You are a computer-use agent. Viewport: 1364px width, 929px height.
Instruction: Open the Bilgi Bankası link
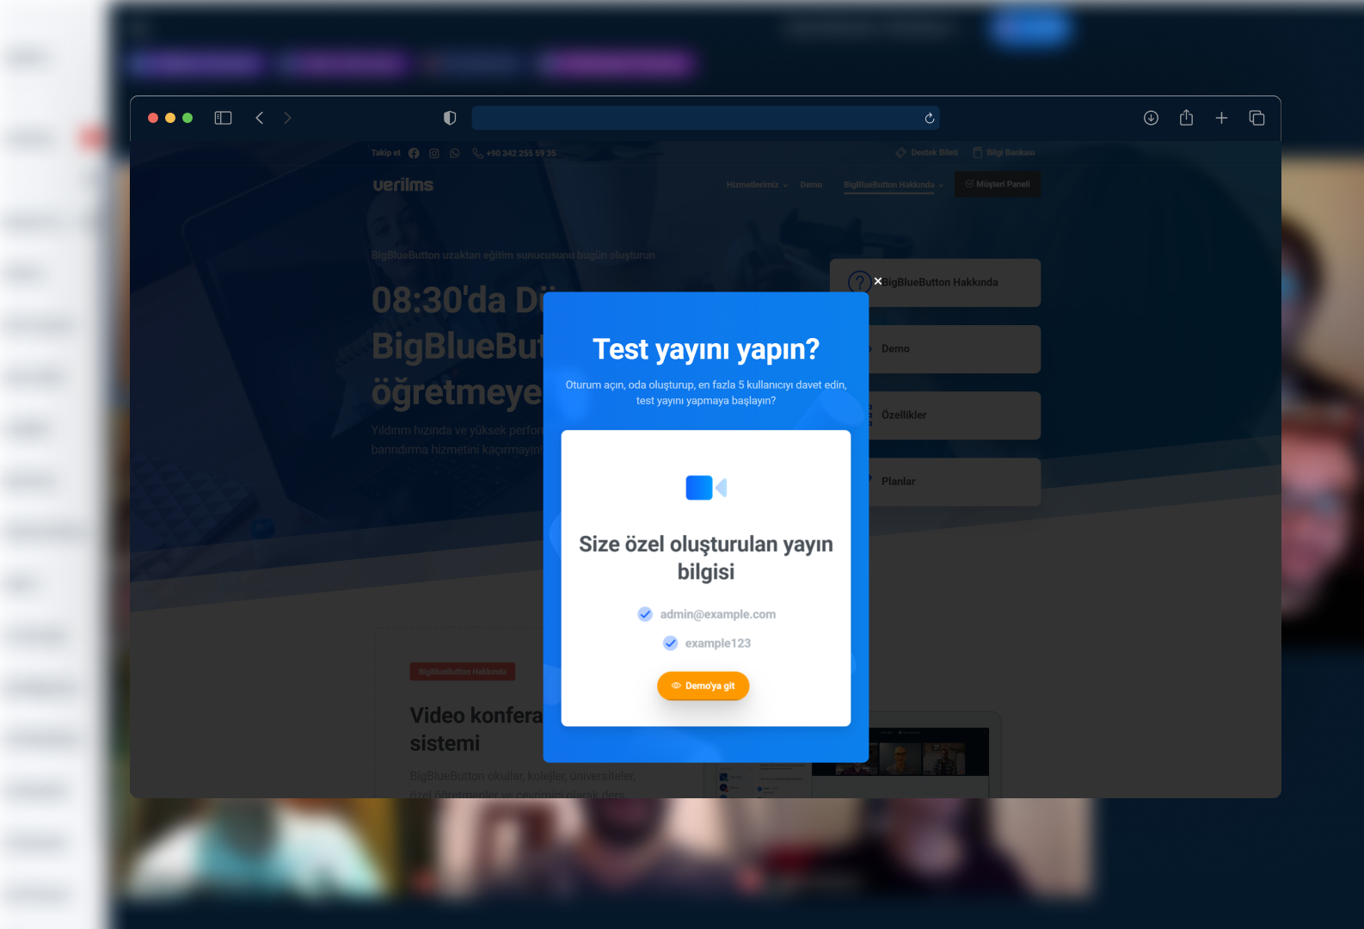click(x=1004, y=152)
